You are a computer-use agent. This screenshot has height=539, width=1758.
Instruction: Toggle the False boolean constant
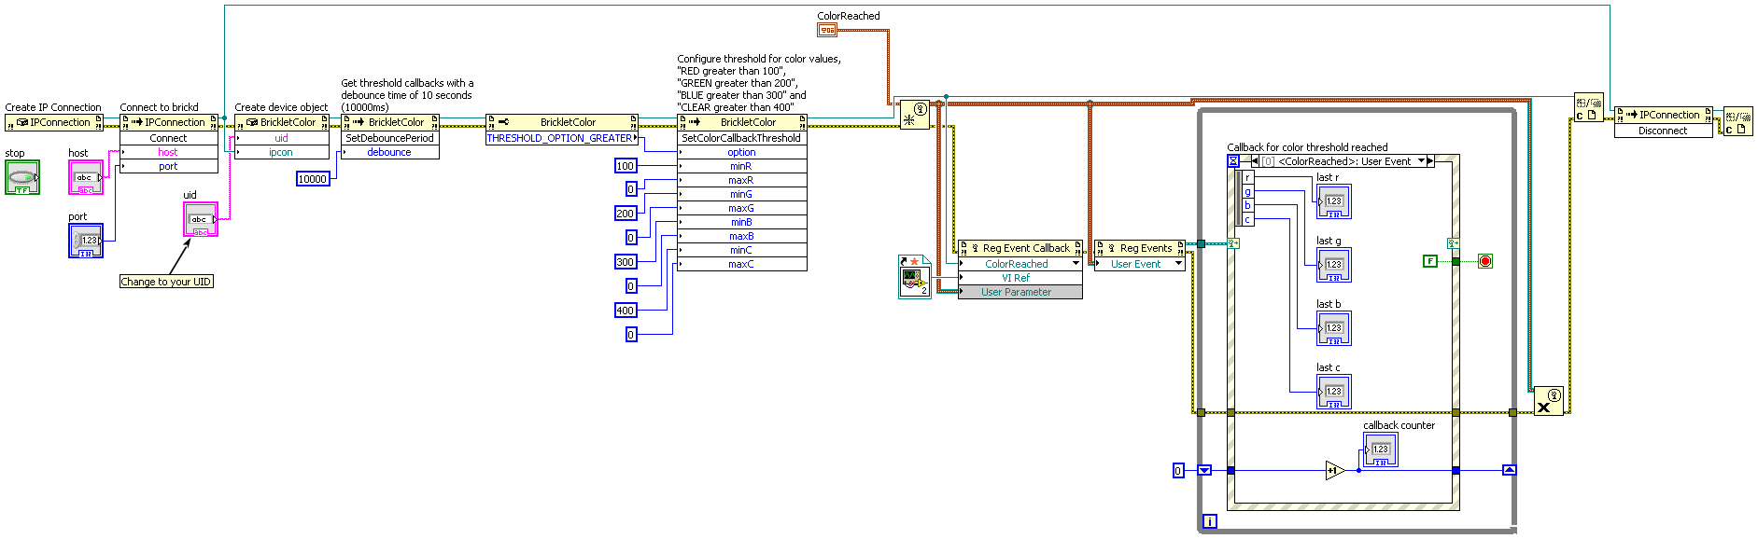pyautogui.click(x=1430, y=261)
